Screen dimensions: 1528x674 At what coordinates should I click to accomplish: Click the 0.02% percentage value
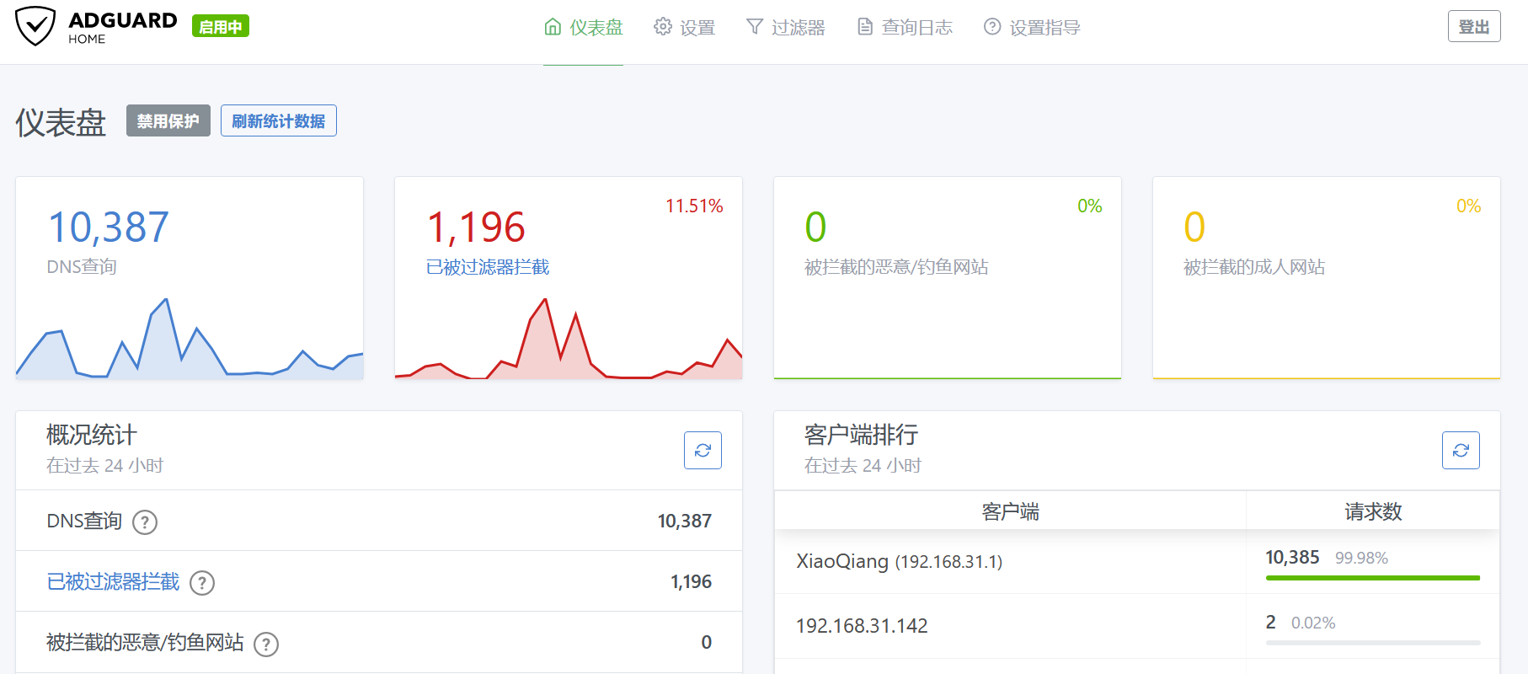[1313, 623]
